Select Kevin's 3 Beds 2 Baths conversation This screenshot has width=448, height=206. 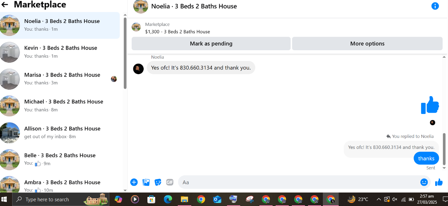(x=60, y=52)
